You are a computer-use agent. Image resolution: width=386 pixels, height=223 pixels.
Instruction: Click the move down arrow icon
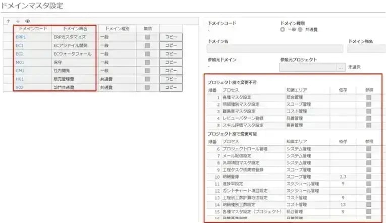(x=18, y=21)
